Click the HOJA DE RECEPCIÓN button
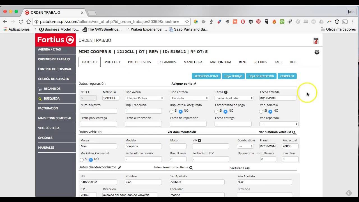This screenshot has width=359, height=202. coord(261,76)
